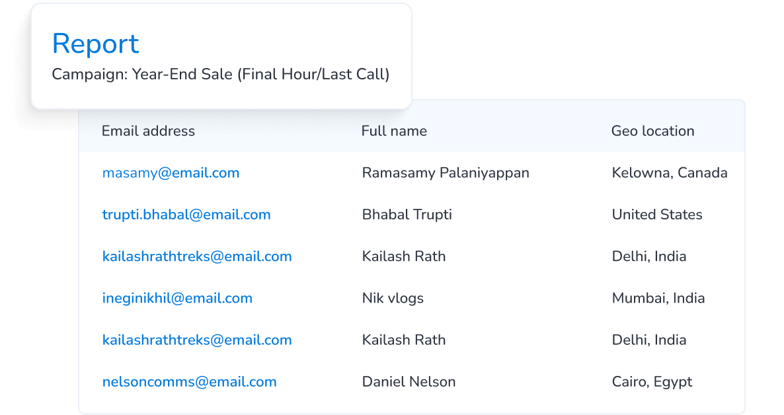
Task: Select the United States location cell
Action: (657, 215)
